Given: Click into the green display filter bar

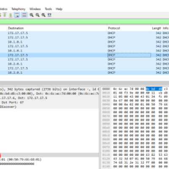Looking at the screenshot, I should point(84,22).
